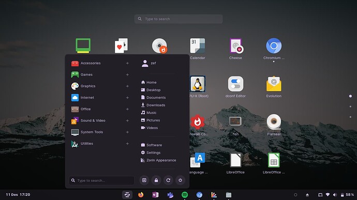Image resolution: width=357 pixels, height=200 pixels.
Task: Click the volume tray icon
Action: pos(335,195)
